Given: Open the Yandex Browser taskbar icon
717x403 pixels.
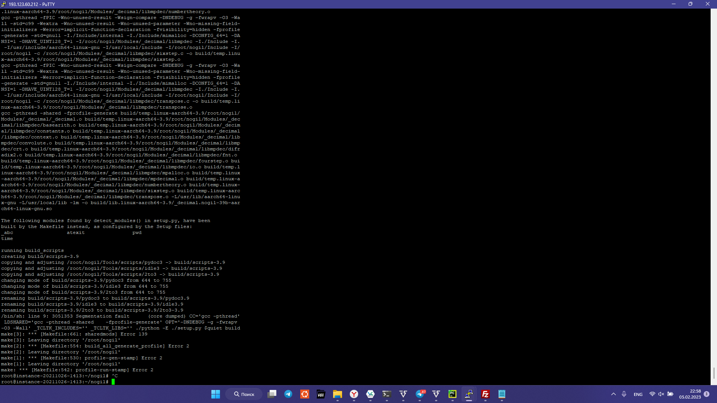Looking at the screenshot, I should coord(354,394).
